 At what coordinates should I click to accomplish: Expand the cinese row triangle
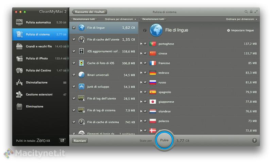(141, 54)
